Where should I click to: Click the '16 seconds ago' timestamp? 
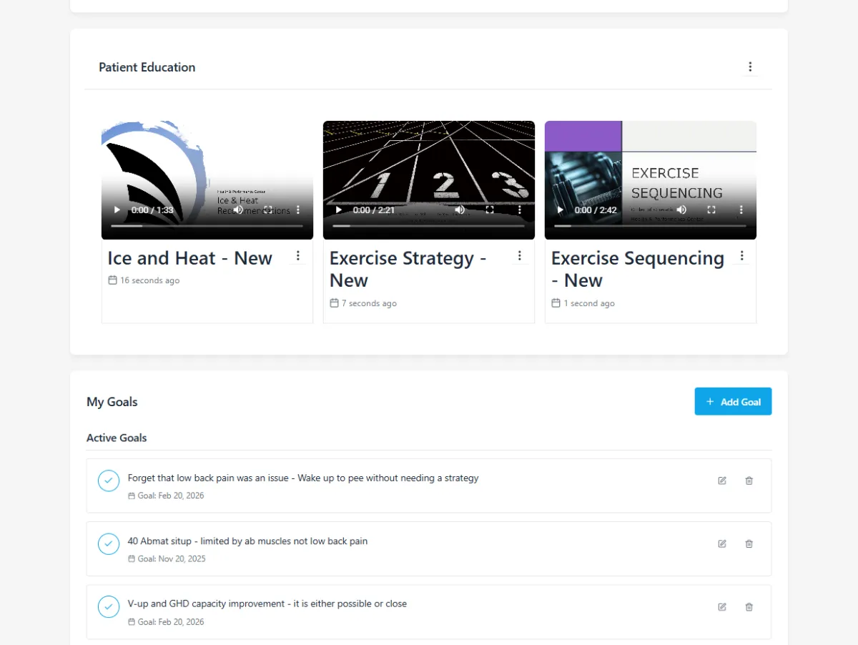149,280
